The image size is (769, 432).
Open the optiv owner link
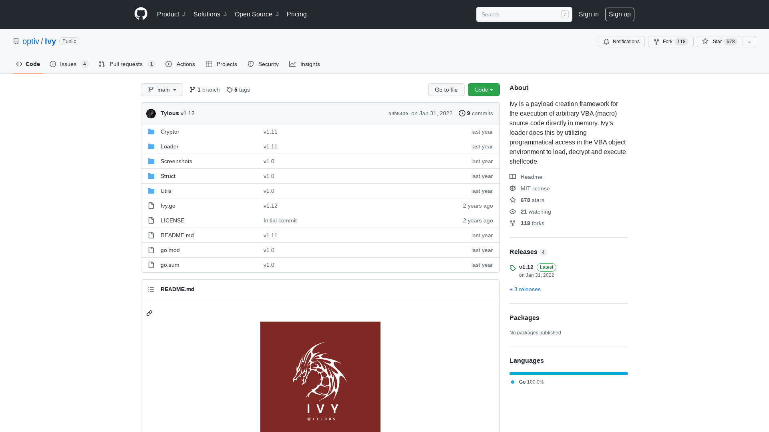[x=31, y=41]
